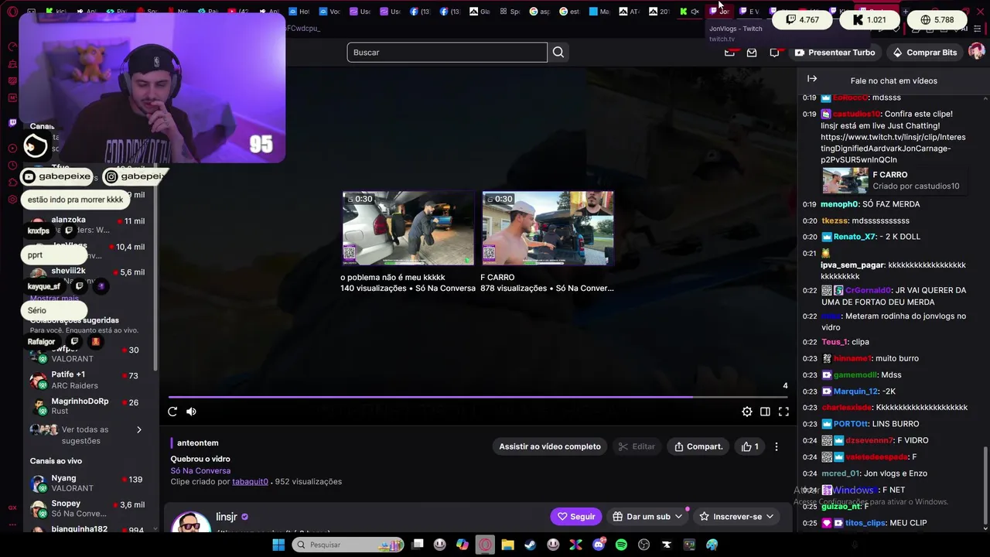Click username 'Renato_X7' in chat

coord(855,237)
